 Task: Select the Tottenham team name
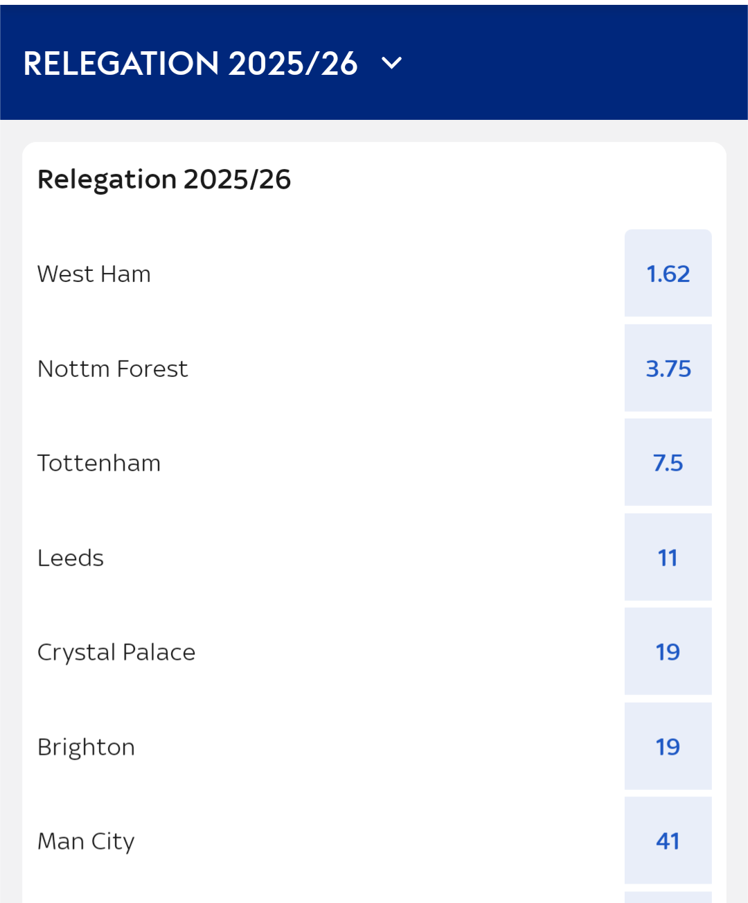(99, 463)
